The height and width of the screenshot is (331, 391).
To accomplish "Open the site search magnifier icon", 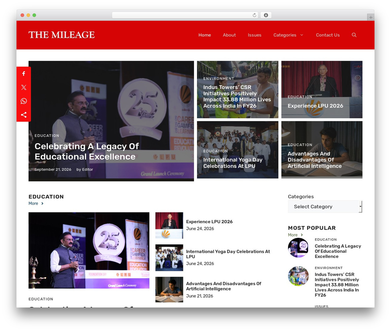I will pyautogui.click(x=354, y=35).
